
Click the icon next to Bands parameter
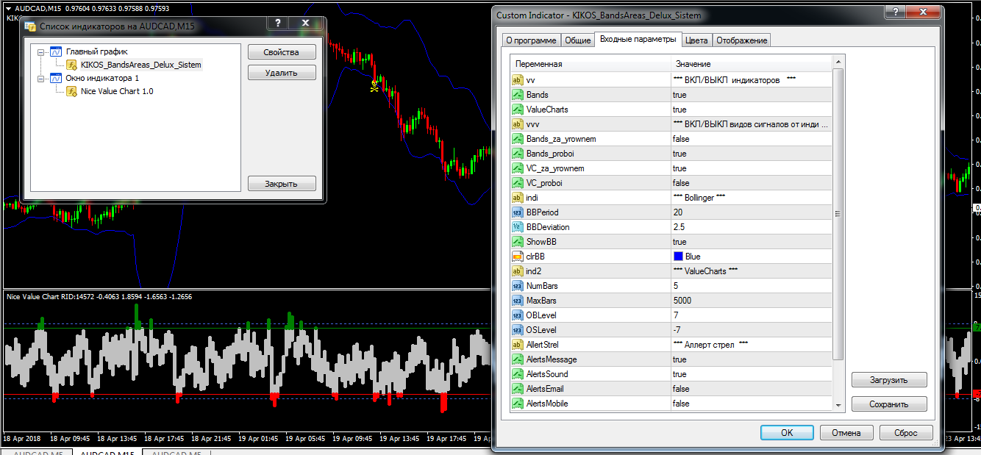coord(517,95)
